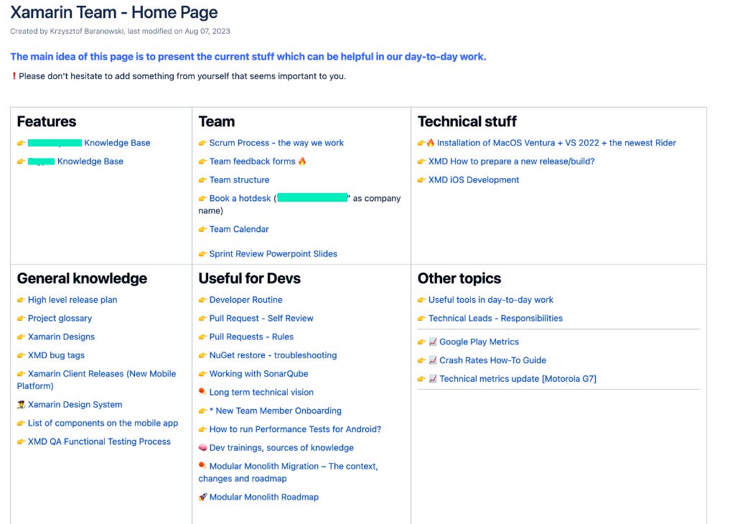Open the Team Calendar link
This screenshot has width=735, height=524.
(x=238, y=229)
